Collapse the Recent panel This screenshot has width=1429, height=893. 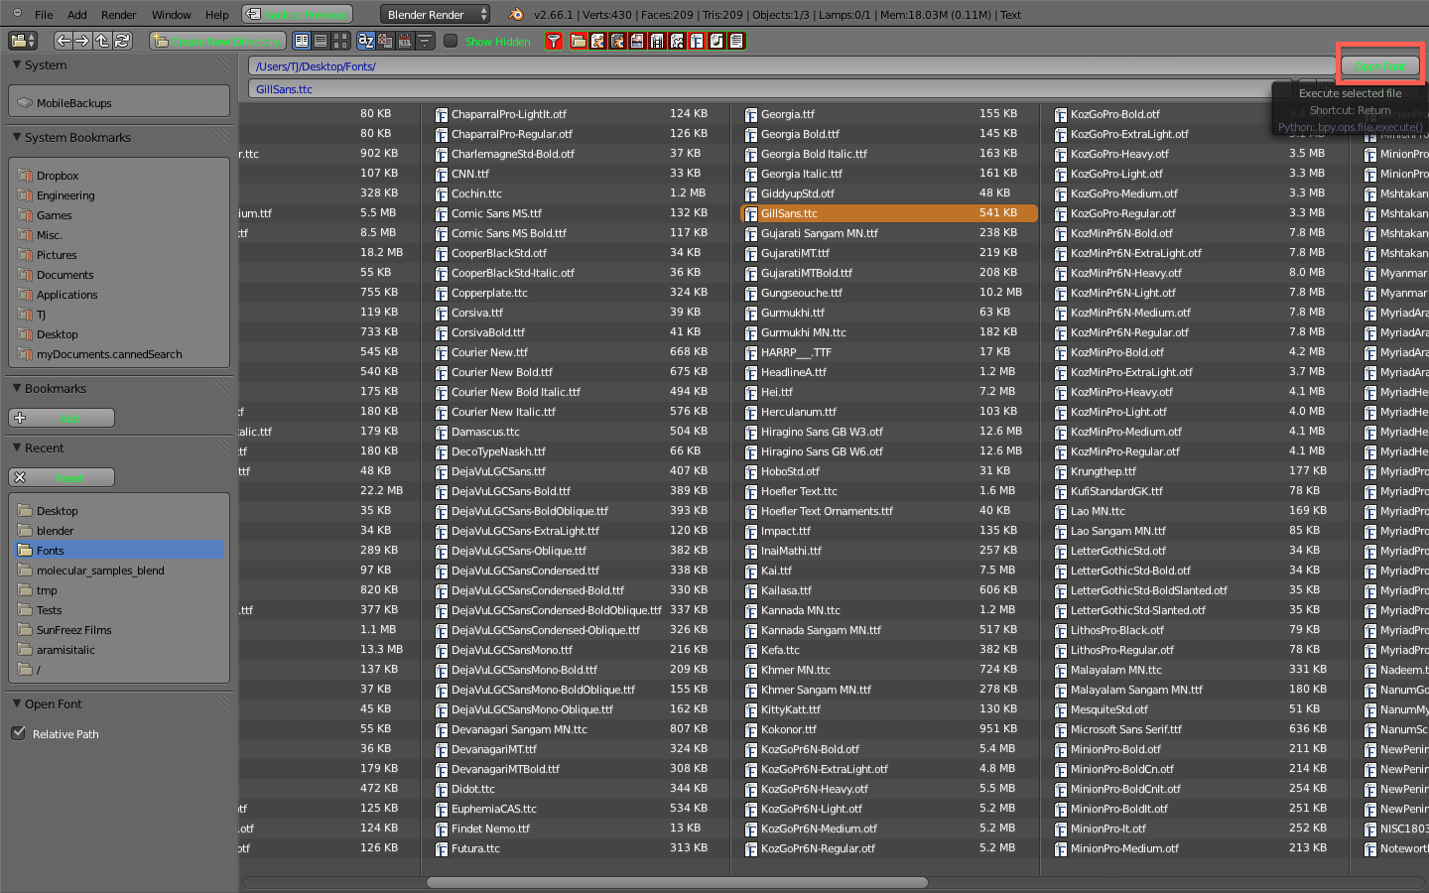17,447
